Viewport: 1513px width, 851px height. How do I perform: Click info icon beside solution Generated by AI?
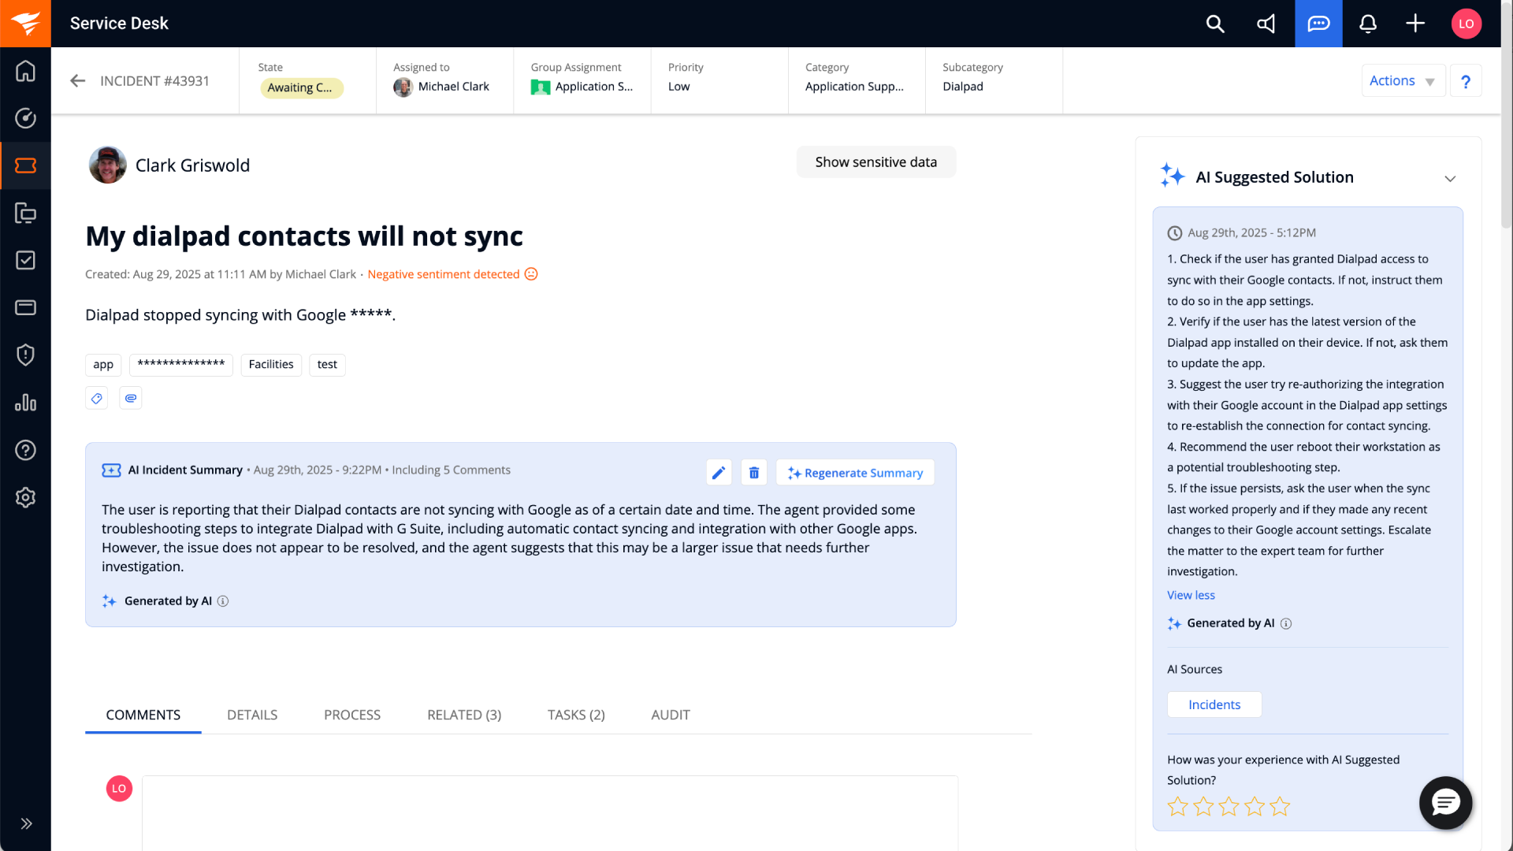coord(1286,623)
